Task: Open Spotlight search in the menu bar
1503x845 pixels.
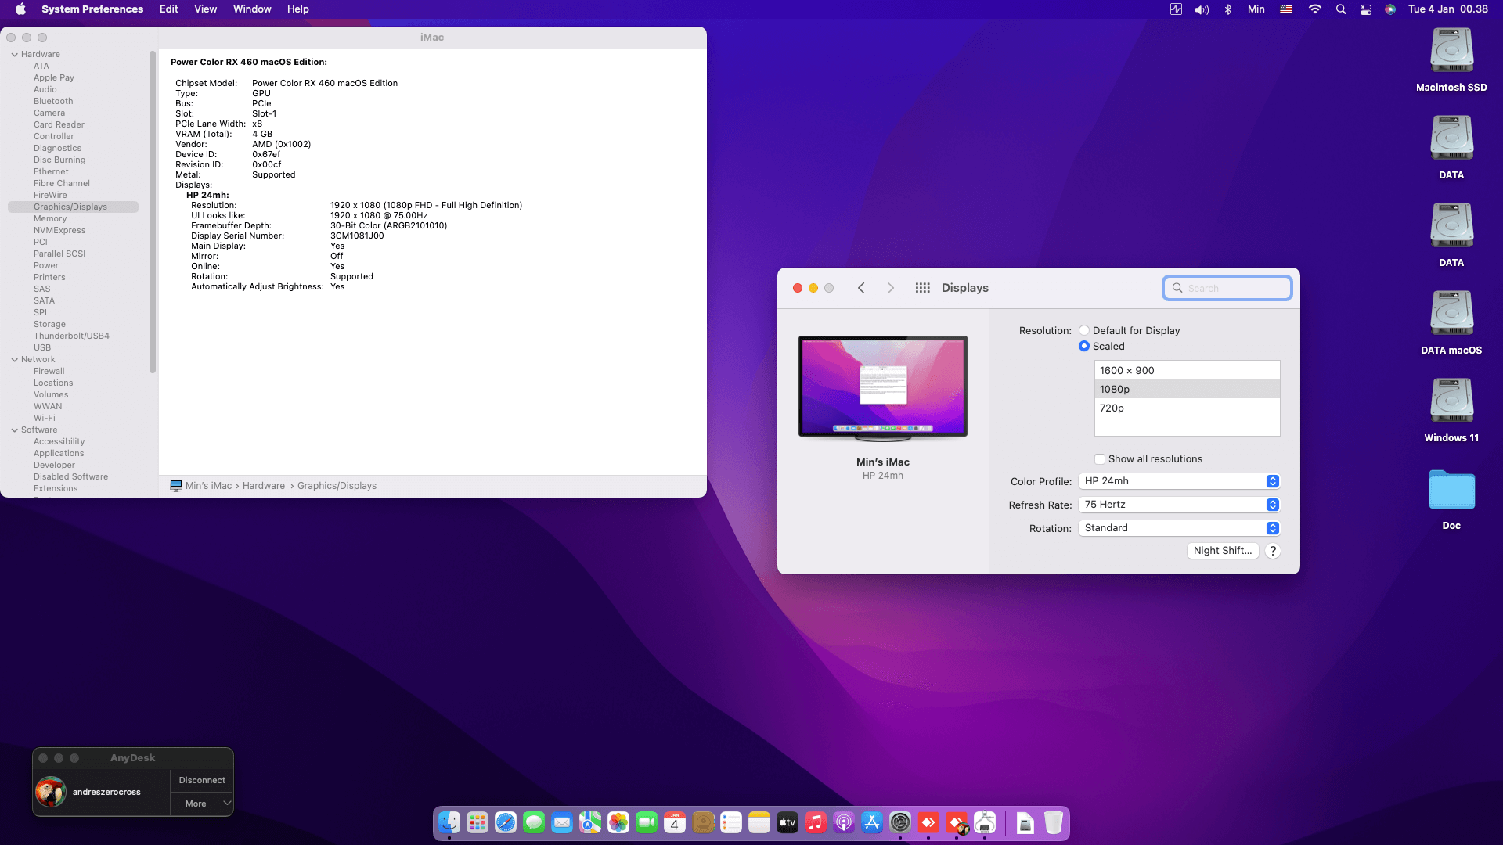Action: pyautogui.click(x=1341, y=9)
